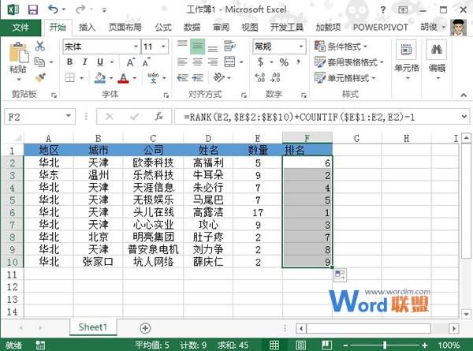Click the Save icon in quick access toolbar
The image size is (473, 351).
coord(32,9)
